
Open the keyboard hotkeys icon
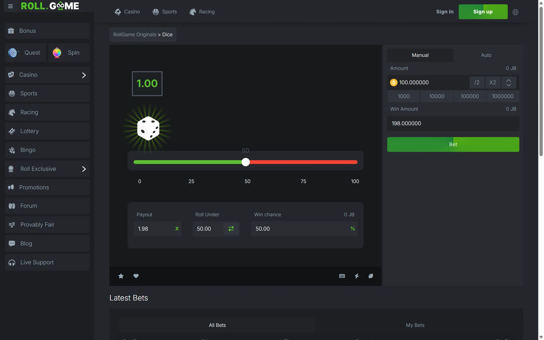click(342, 276)
